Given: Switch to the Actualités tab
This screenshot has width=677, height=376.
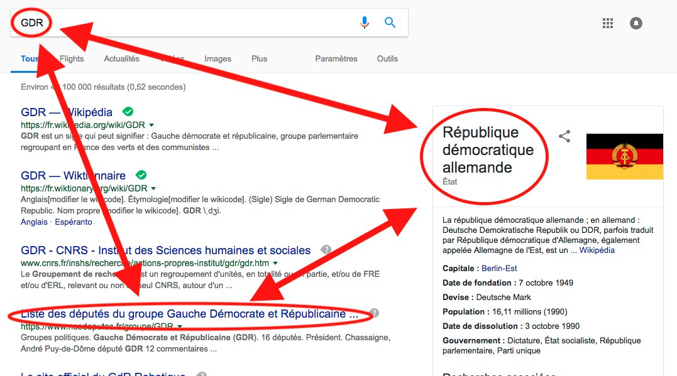Looking at the screenshot, I should point(121,58).
